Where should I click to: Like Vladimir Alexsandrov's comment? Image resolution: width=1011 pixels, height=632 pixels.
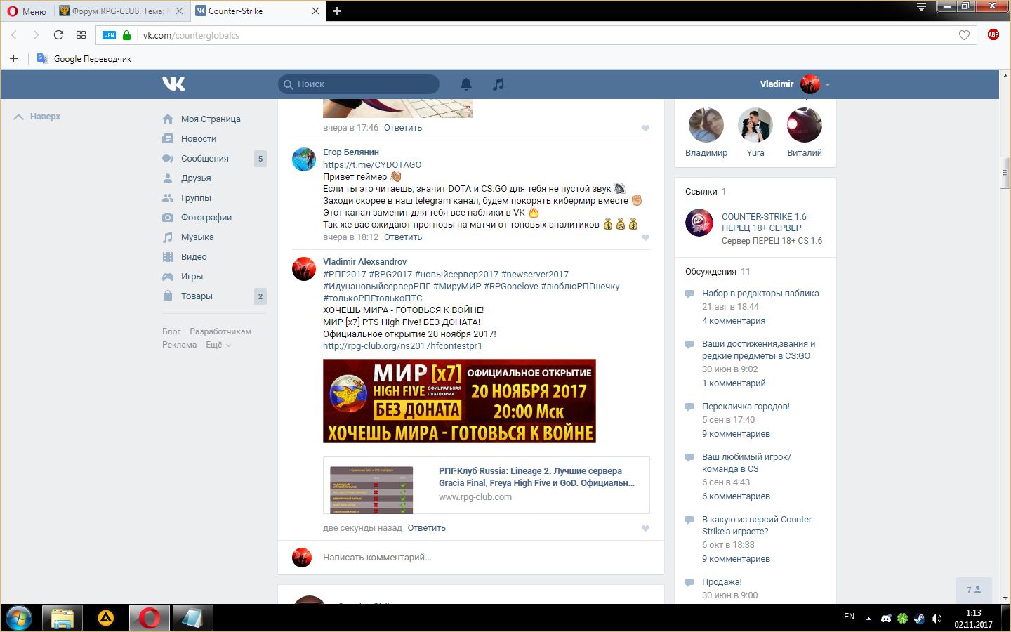coord(645,528)
